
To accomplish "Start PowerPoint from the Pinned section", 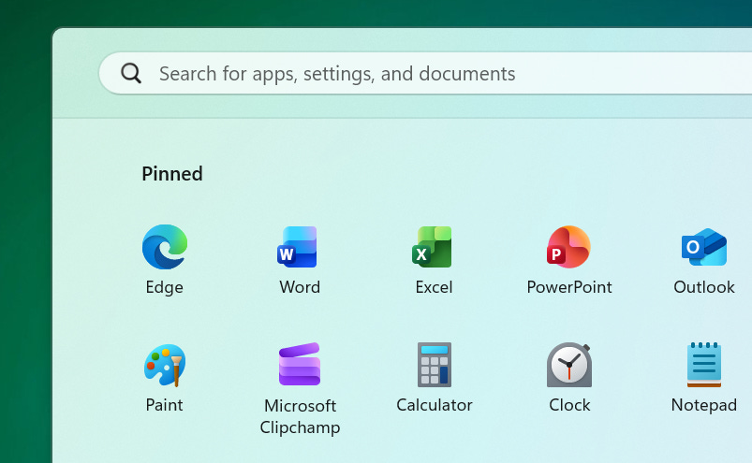I will click(568, 247).
